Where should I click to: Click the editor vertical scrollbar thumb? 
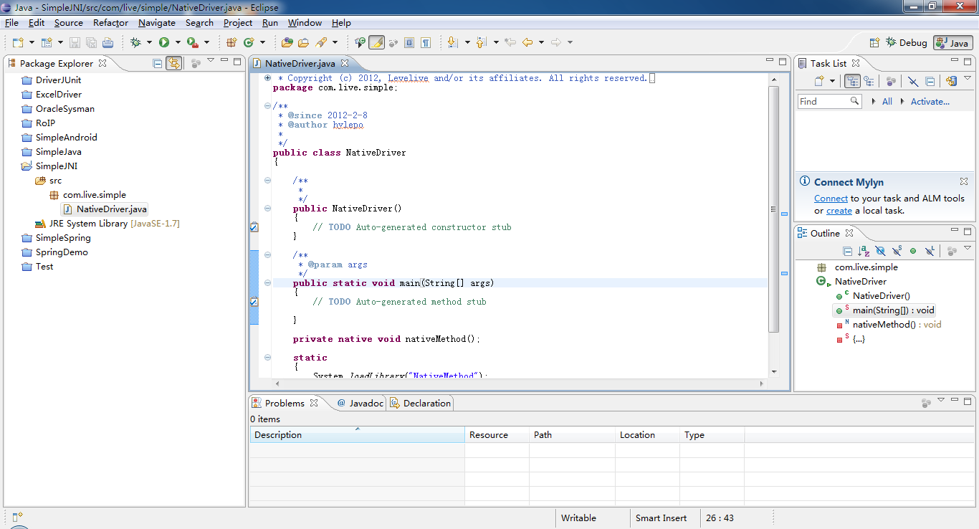(x=773, y=209)
